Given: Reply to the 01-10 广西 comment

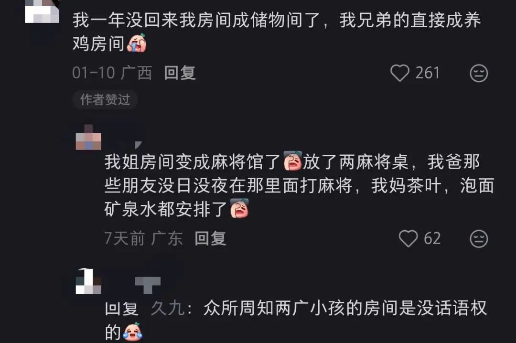Looking at the screenshot, I should pos(180,73).
